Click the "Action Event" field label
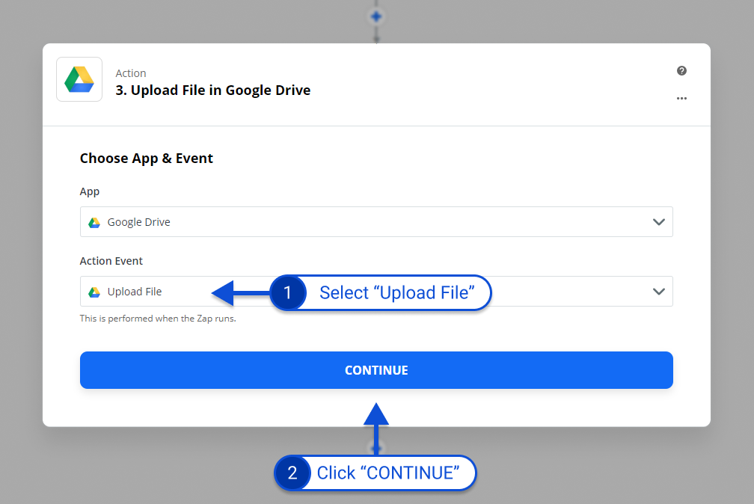The height and width of the screenshot is (504, 754). tap(111, 261)
